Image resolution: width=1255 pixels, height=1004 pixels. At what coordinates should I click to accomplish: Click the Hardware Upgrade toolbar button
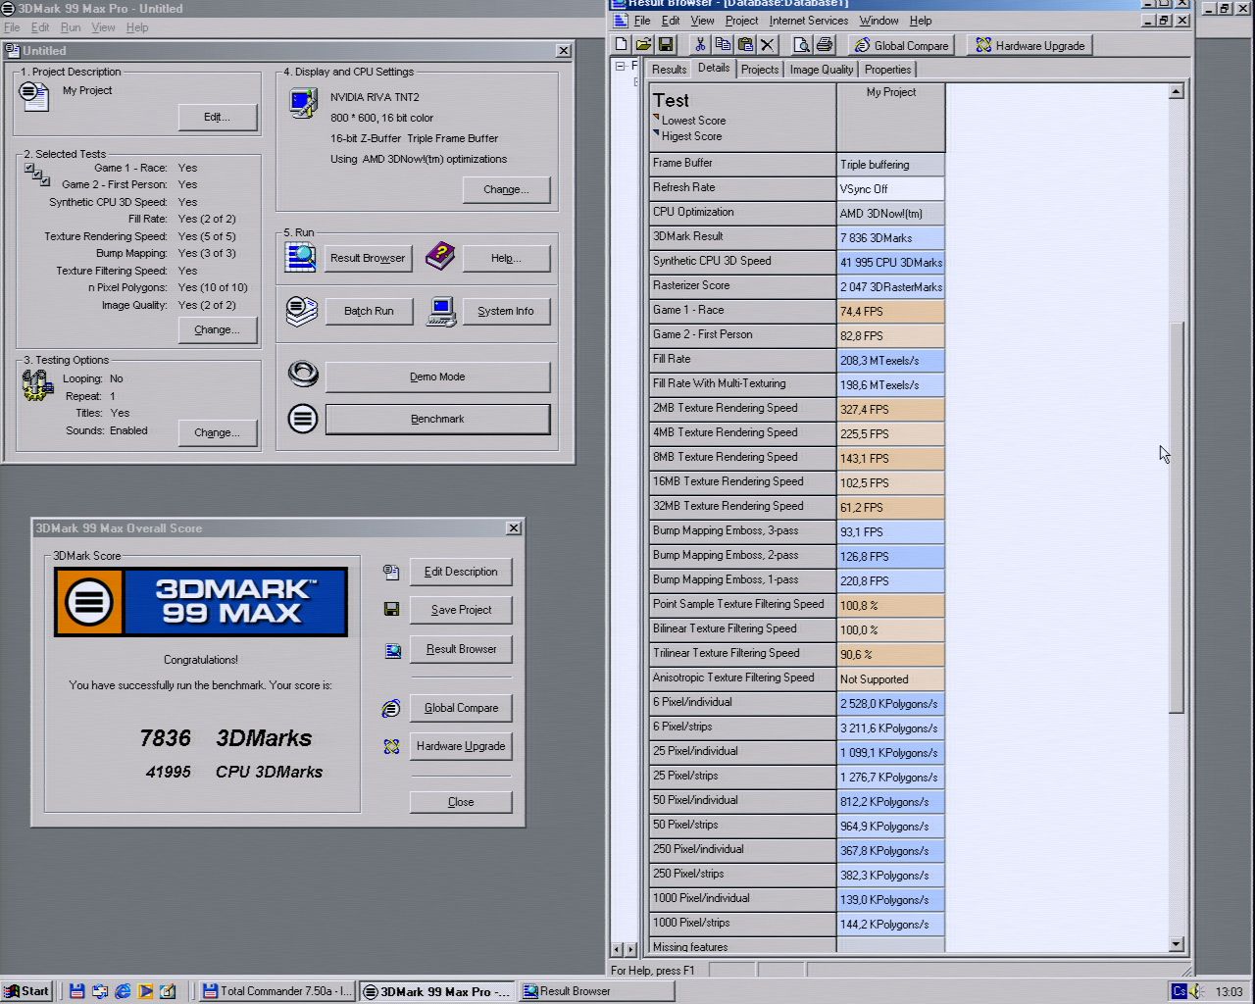[1029, 45]
